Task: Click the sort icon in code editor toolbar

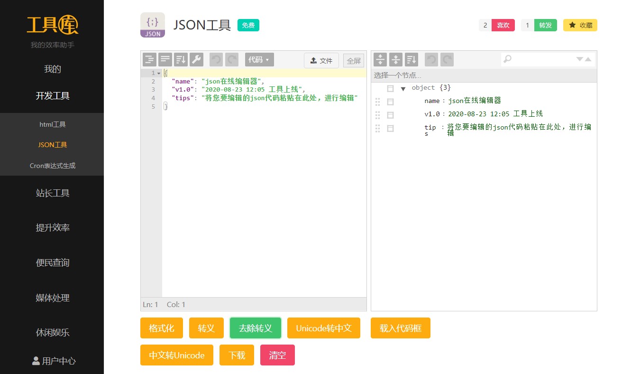Action: click(181, 60)
